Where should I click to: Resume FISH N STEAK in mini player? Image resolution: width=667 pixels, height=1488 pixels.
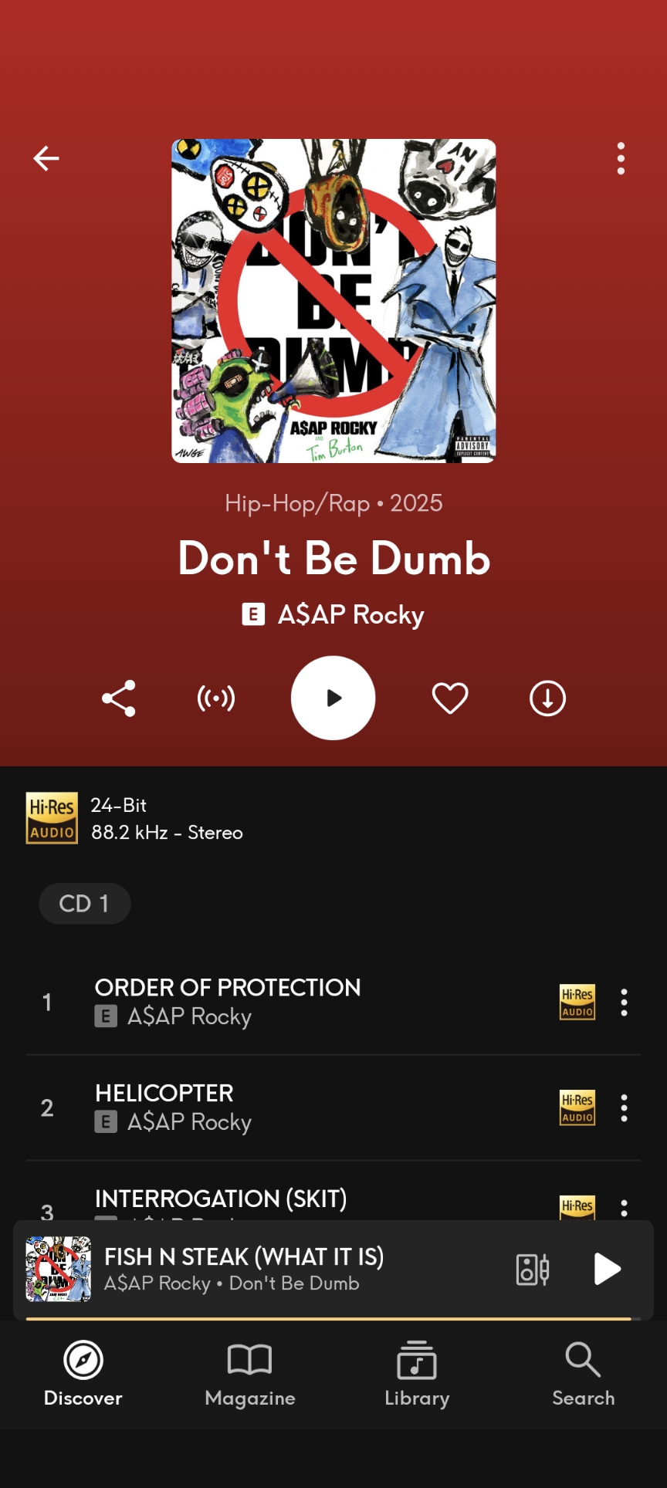coord(608,1269)
